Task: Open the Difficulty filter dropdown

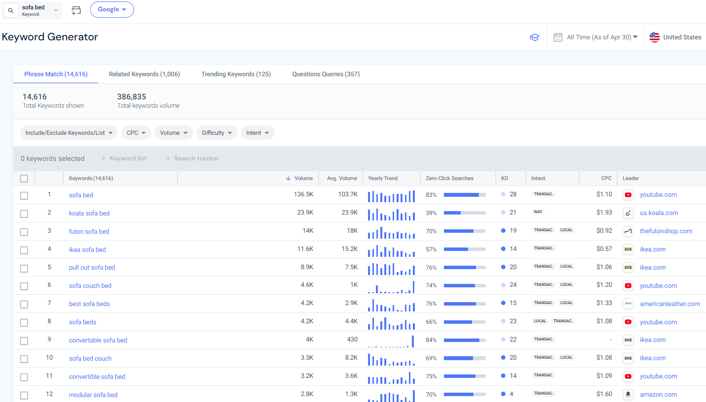Action: [x=217, y=133]
